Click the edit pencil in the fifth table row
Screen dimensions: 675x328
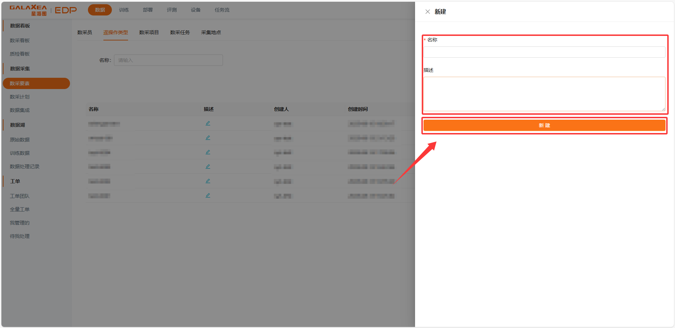coord(208,181)
